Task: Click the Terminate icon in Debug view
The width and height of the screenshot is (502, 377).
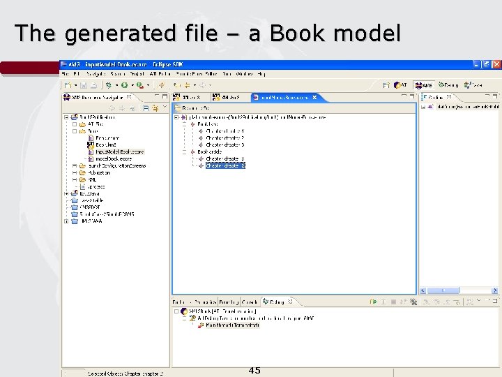Action: [x=393, y=302]
